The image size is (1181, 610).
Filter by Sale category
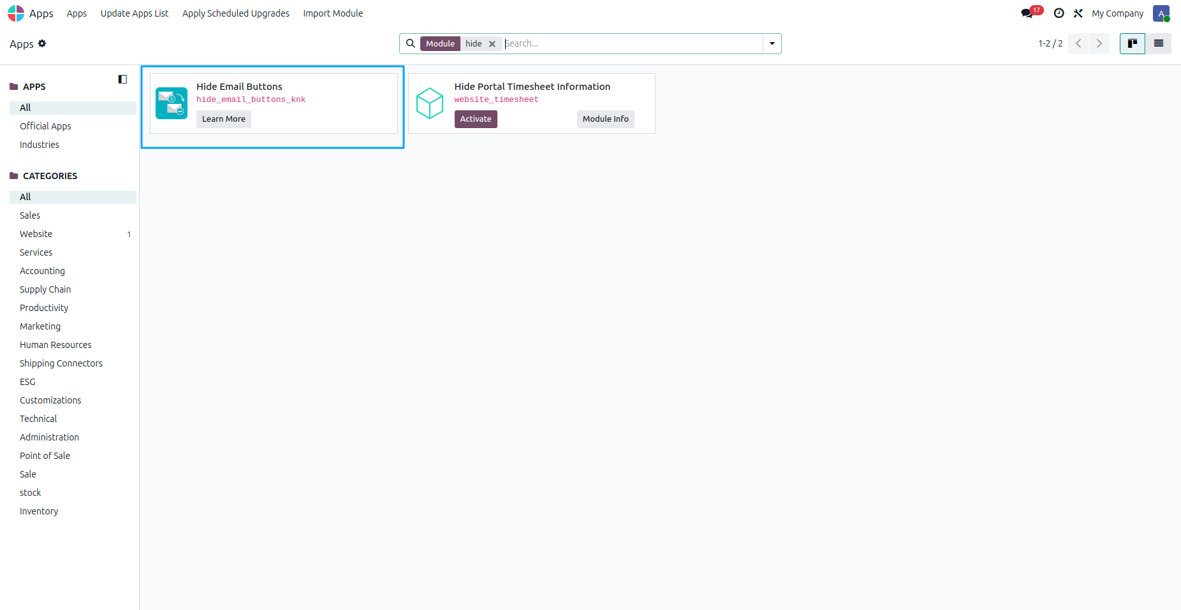pos(73,474)
